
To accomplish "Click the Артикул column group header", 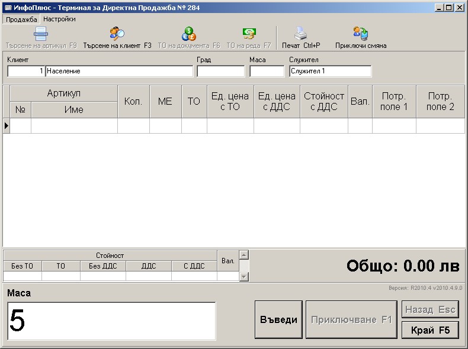I will 63,93.
